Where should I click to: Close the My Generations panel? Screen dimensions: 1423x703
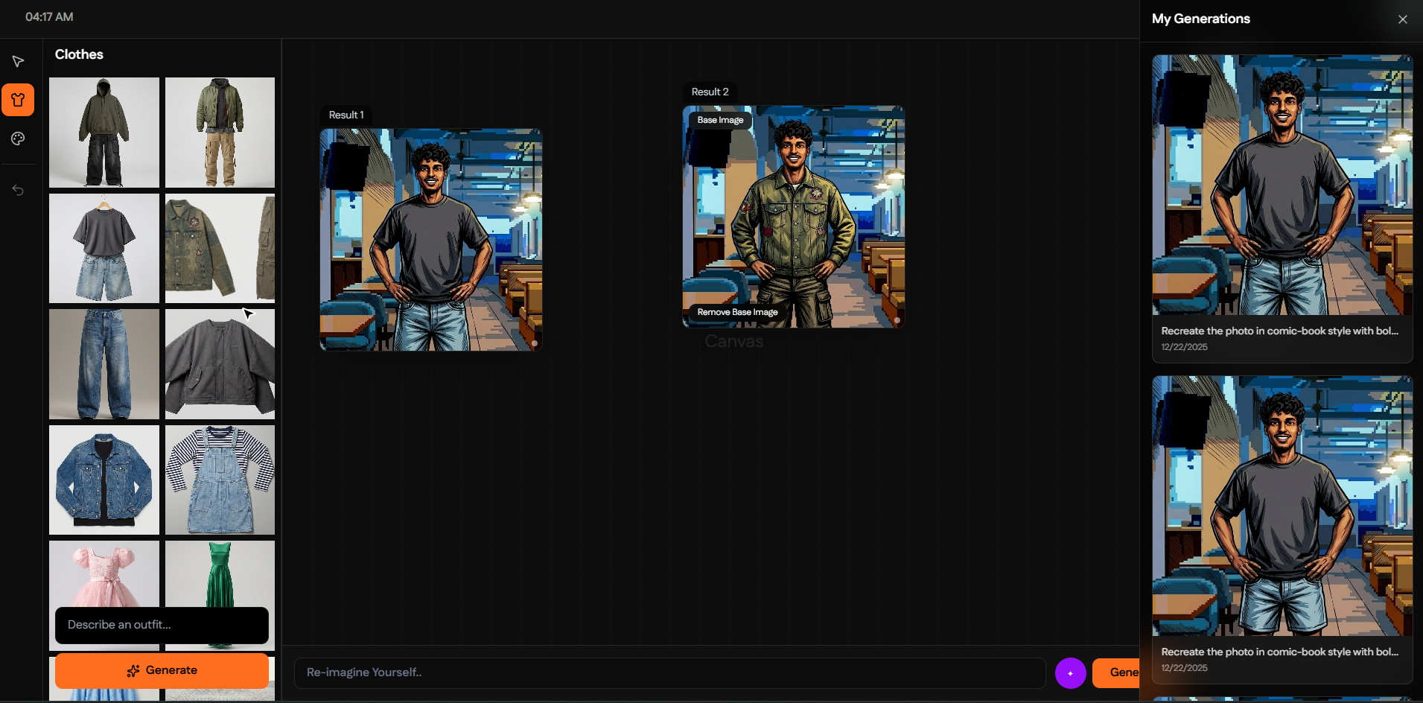pyautogui.click(x=1403, y=19)
